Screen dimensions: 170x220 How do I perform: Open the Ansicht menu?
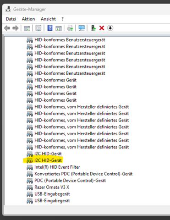48,19
